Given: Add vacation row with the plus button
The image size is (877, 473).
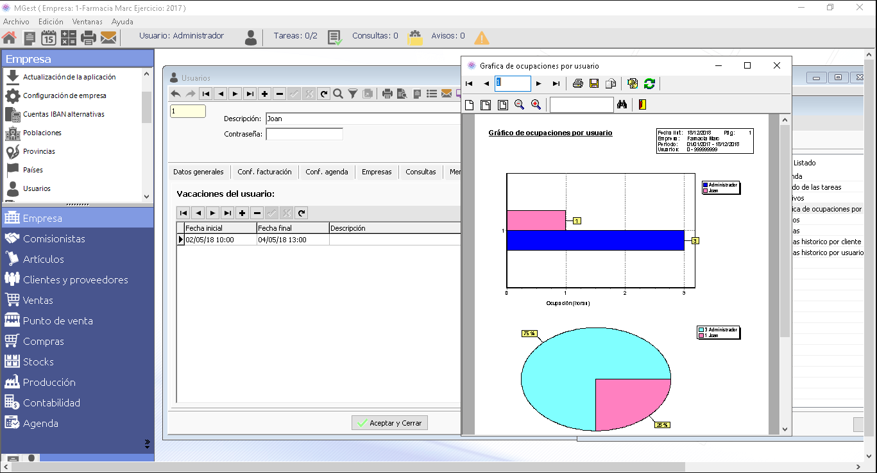Looking at the screenshot, I should click(242, 213).
